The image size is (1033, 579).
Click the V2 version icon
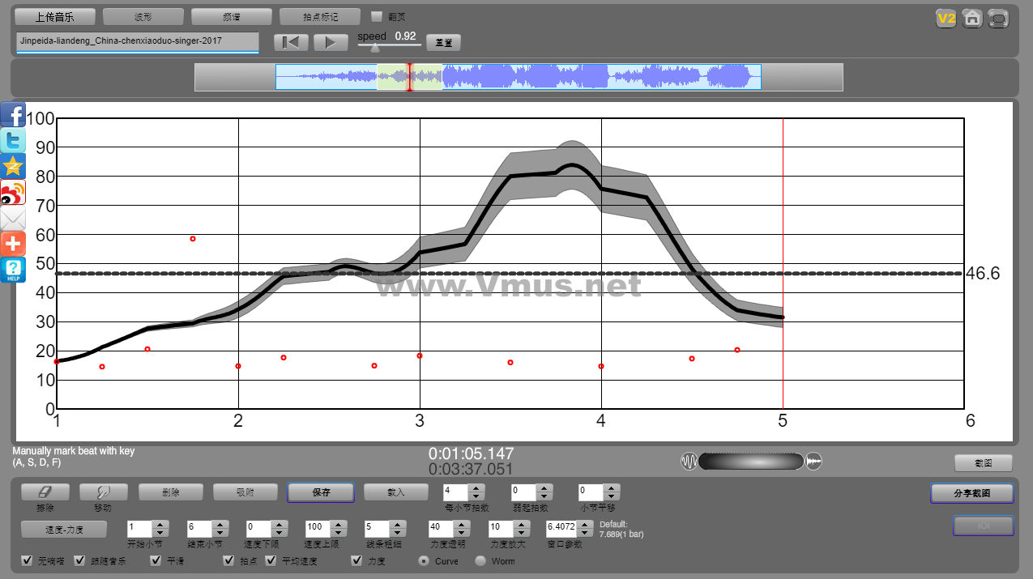pos(945,19)
